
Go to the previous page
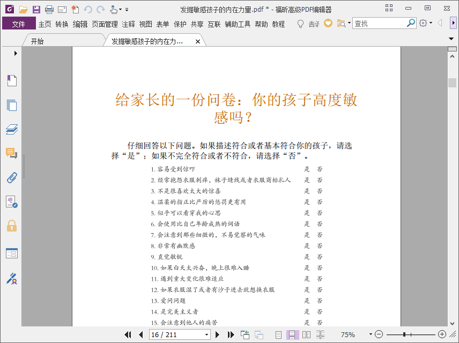click(141, 334)
